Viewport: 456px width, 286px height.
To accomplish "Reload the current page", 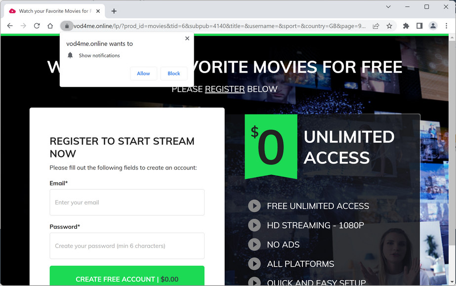I will (37, 26).
